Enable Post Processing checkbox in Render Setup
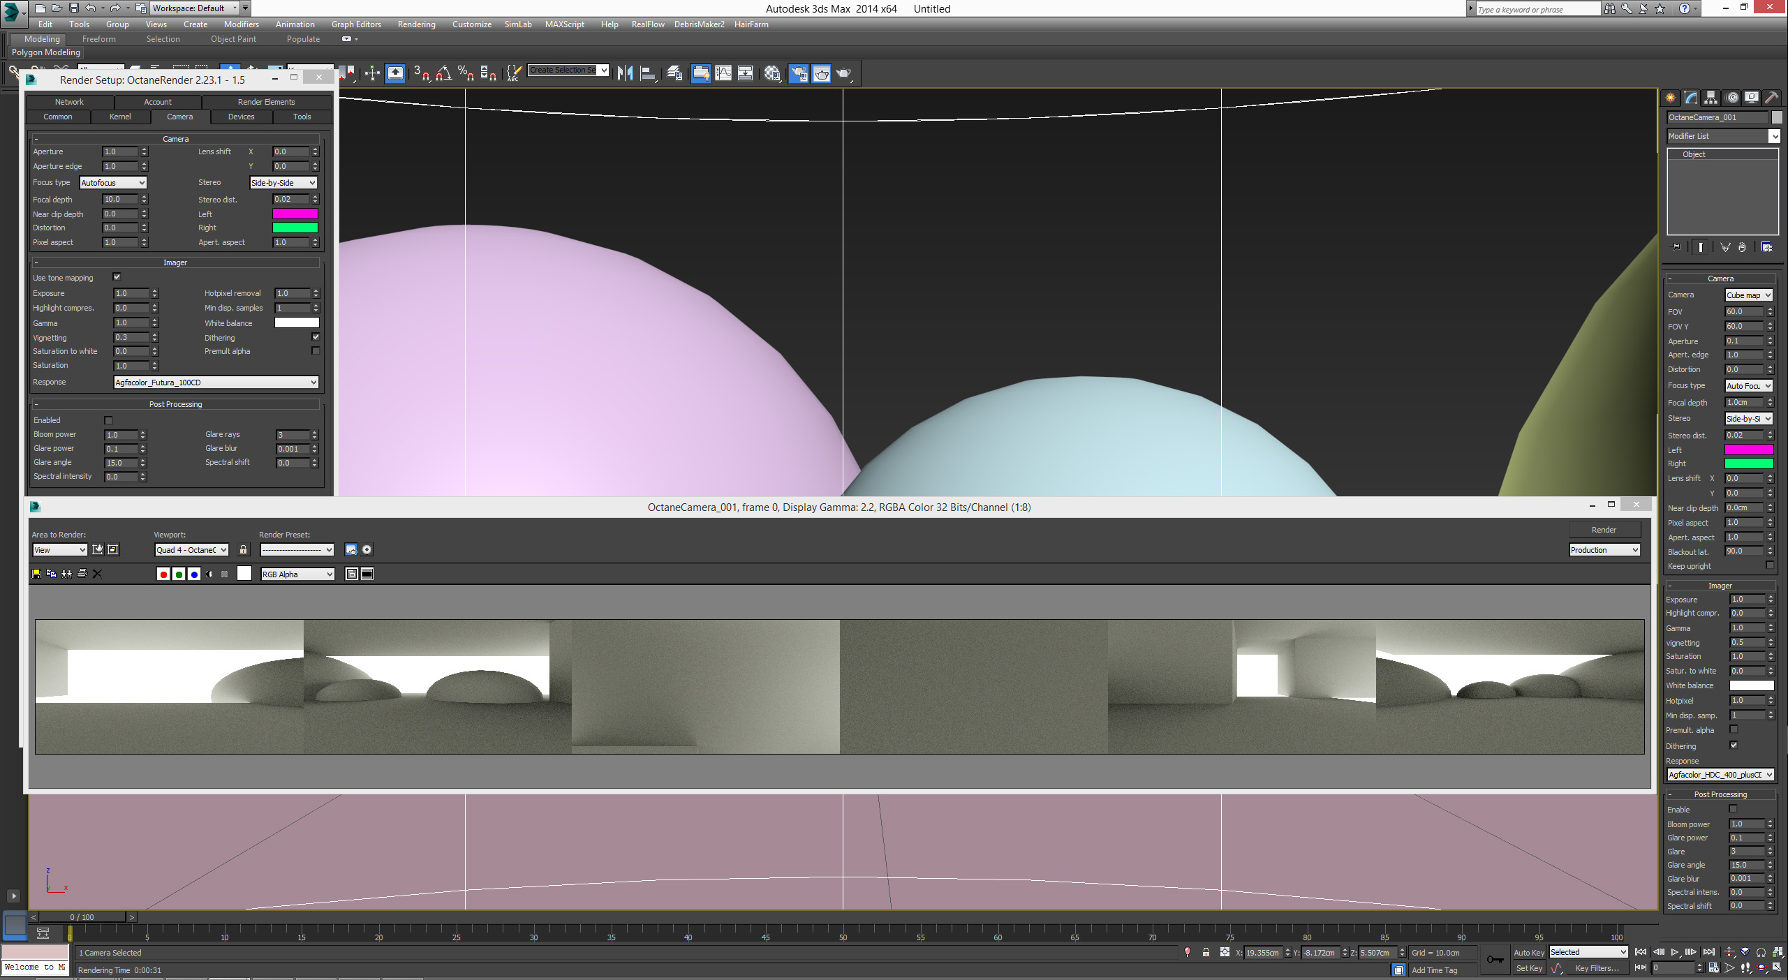 click(108, 420)
